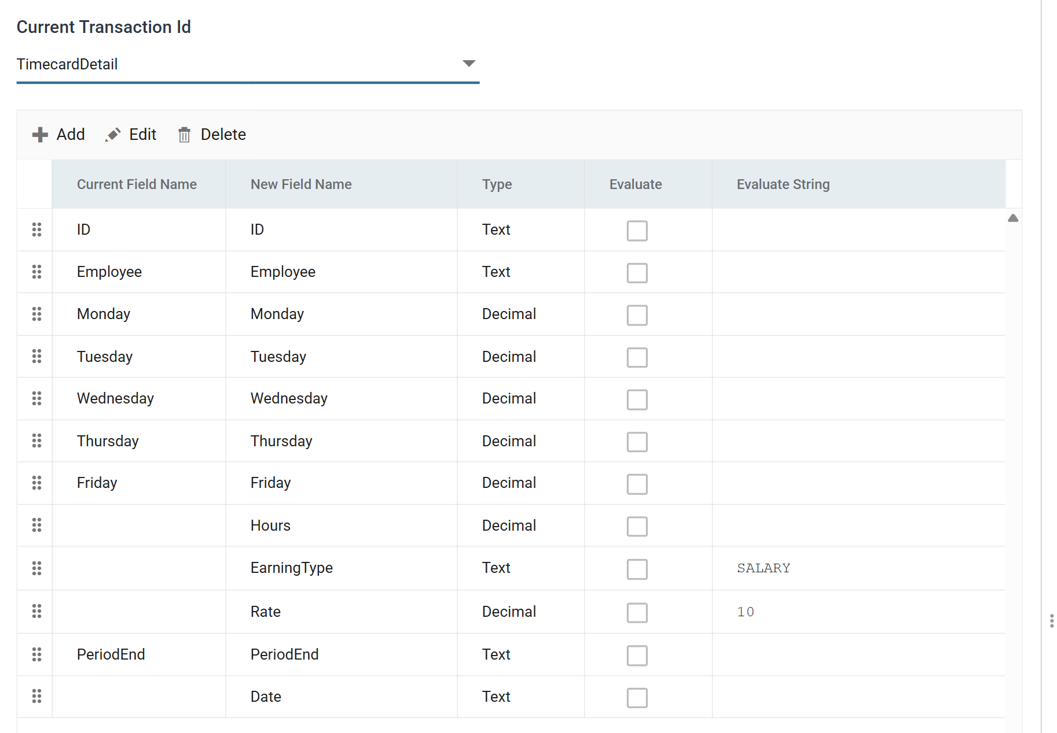
Task: Grab the drag handle for Hours row
Action: point(36,525)
